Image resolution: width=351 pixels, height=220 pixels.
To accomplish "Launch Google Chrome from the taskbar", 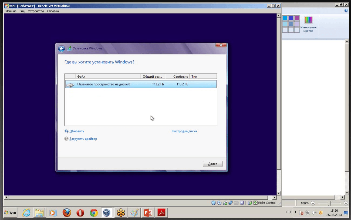I will click(94, 213).
